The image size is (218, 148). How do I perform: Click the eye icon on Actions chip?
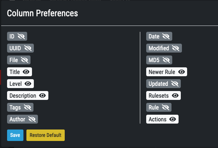point(173,119)
